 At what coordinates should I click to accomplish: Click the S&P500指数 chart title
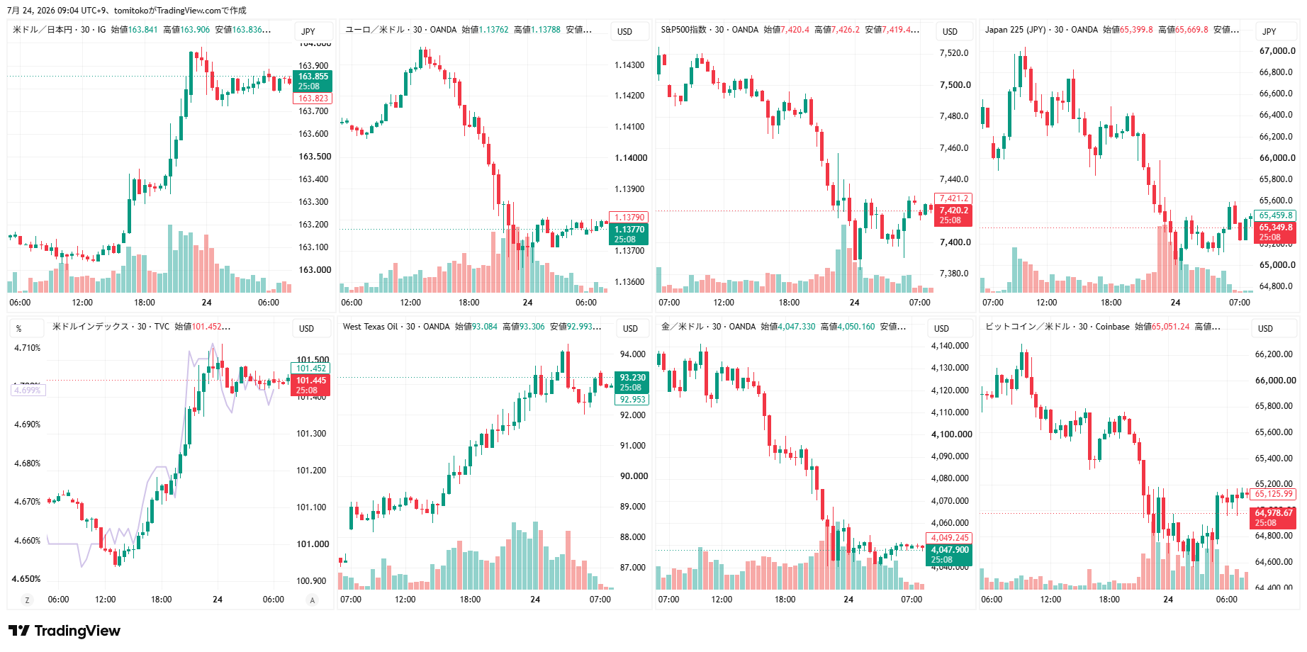(684, 30)
